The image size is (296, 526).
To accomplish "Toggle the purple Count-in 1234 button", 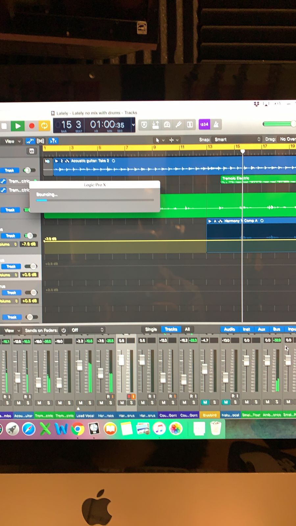I will click(x=204, y=124).
